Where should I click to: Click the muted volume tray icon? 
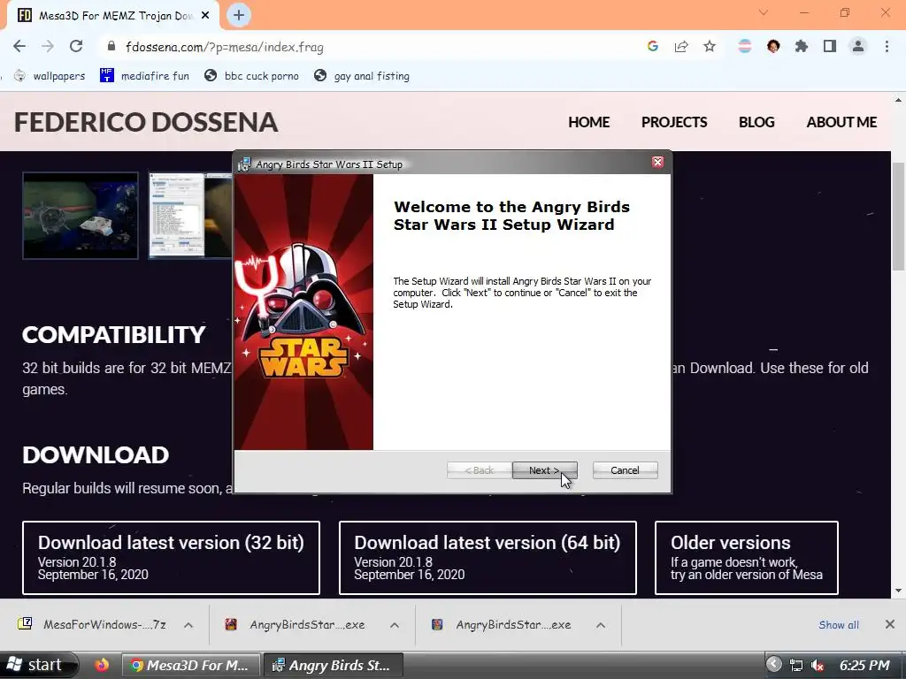coord(817,665)
